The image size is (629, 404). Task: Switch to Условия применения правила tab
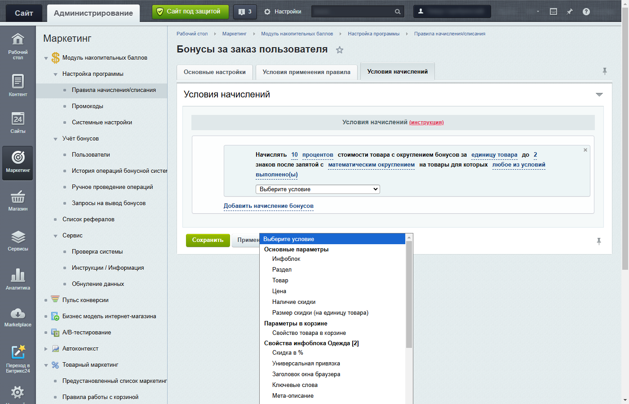(x=306, y=72)
